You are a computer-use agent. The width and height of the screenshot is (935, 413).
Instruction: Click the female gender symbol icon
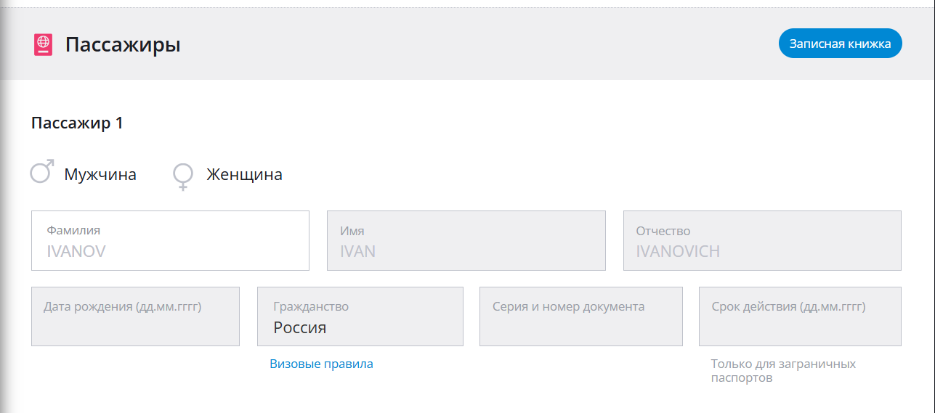click(x=183, y=176)
